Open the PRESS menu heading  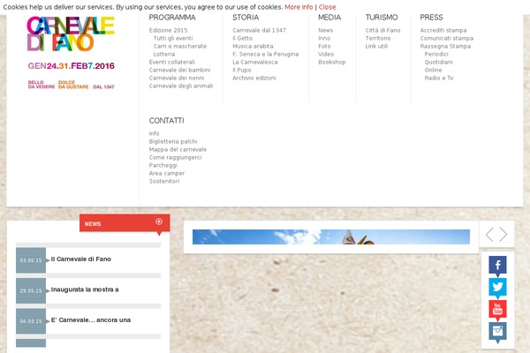tap(431, 18)
